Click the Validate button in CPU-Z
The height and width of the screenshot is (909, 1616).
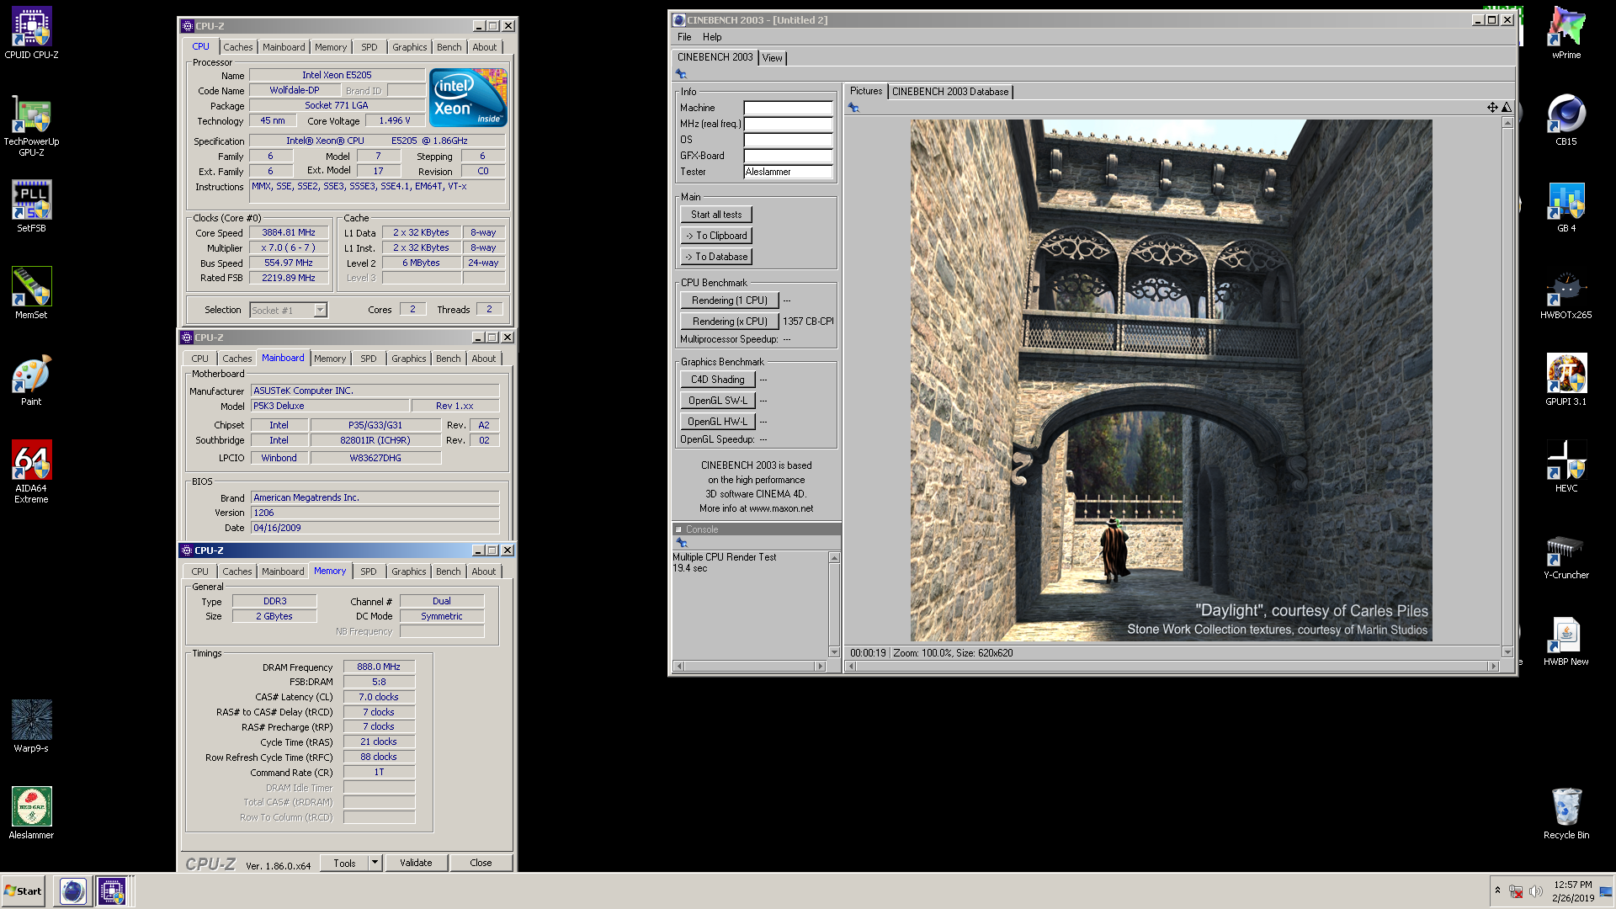click(x=416, y=863)
